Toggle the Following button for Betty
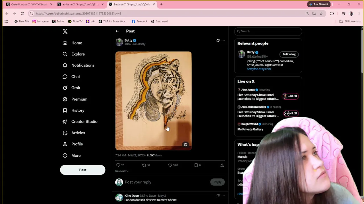The height and width of the screenshot is (204, 364). point(289,54)
